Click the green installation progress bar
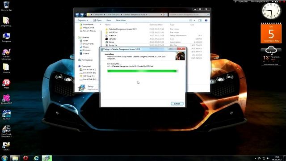This screenshot has width=286, height=161. [x=143, y=71]
